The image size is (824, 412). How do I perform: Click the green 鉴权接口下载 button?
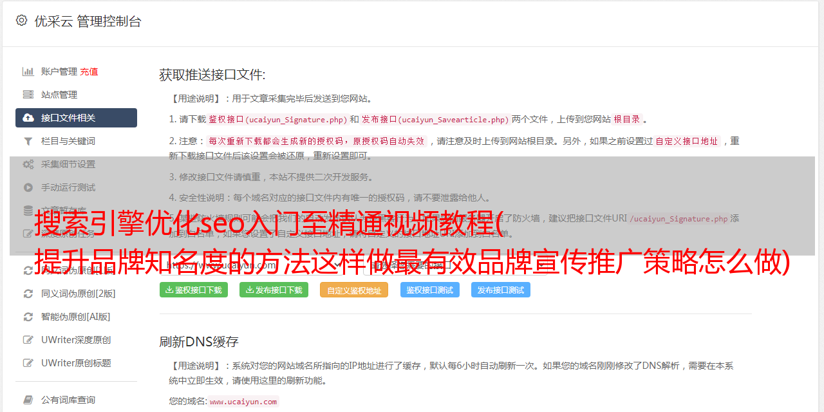pyautogui.click(x=193, y=290)
